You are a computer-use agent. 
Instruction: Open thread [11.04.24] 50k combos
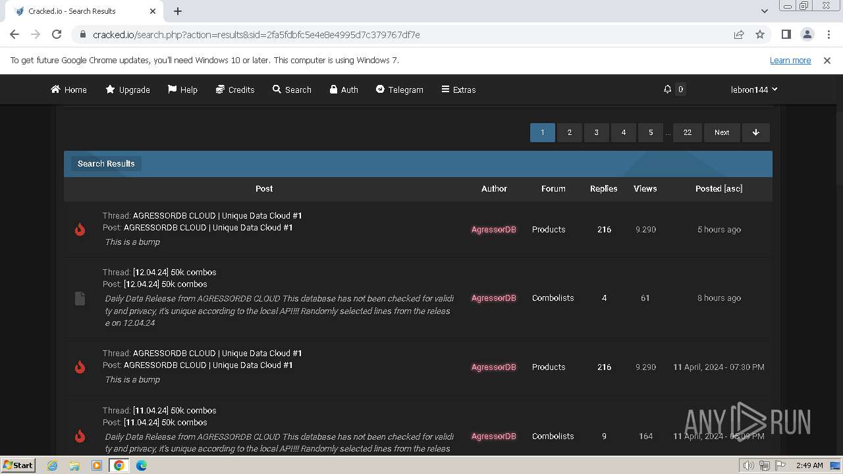tap(175, 410)
